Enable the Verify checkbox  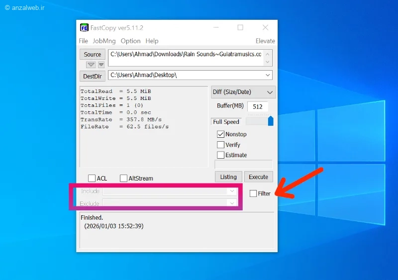coord(220,145)
